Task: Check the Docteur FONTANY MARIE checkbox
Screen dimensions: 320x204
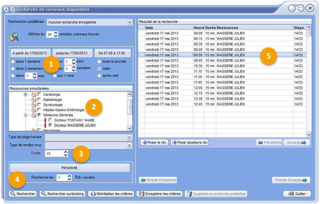Action: pyautogui.click(x=51, y=120)
